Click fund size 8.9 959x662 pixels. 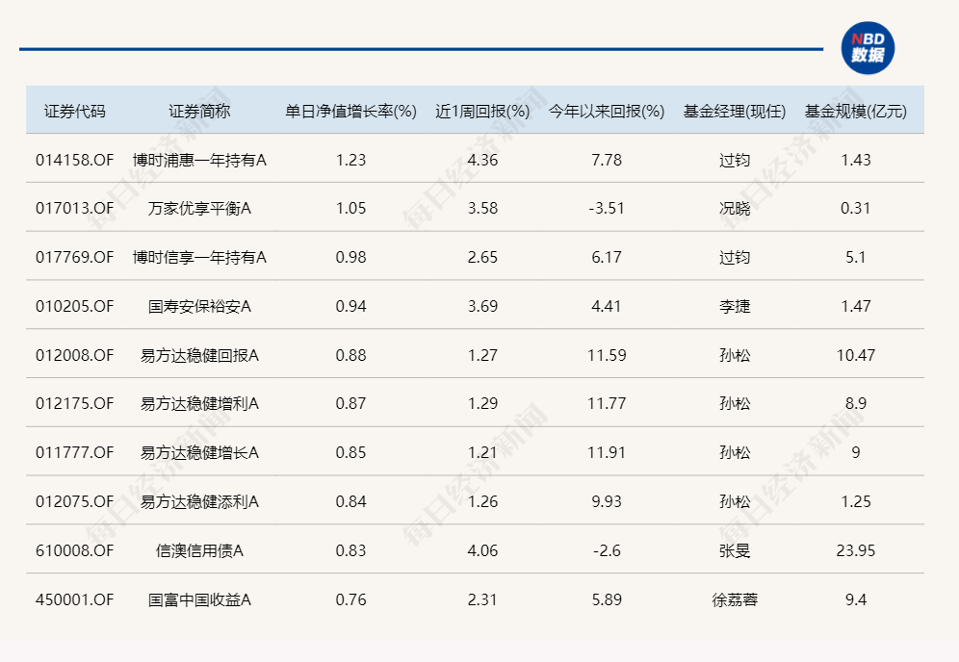pos(856,403)
